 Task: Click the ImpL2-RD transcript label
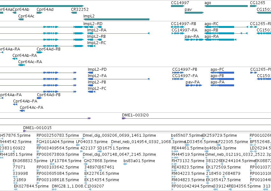pos(93,23)
